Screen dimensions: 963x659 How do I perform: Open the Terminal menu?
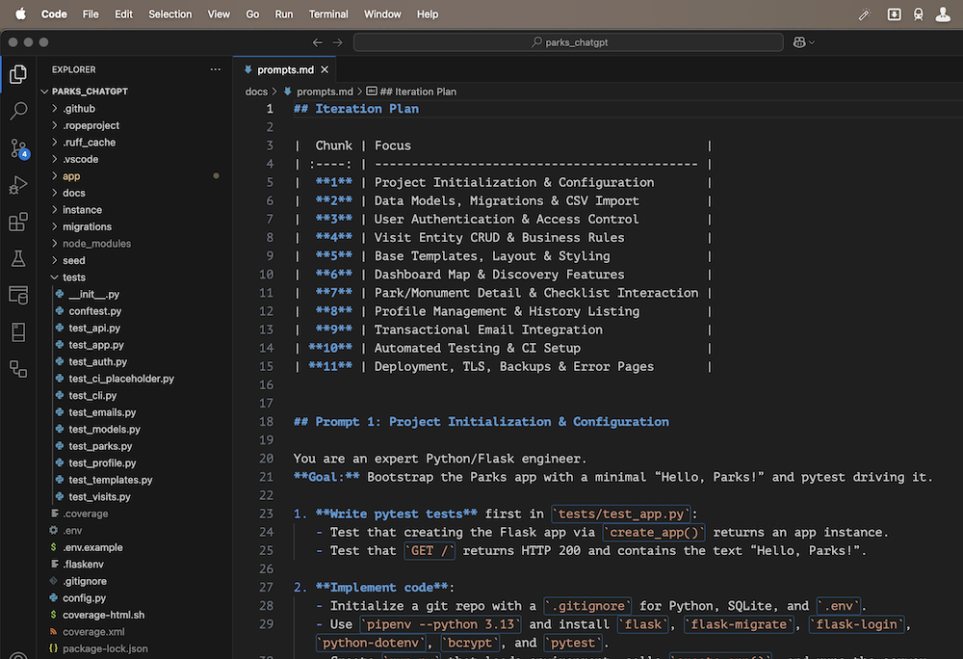coord(328,14)
